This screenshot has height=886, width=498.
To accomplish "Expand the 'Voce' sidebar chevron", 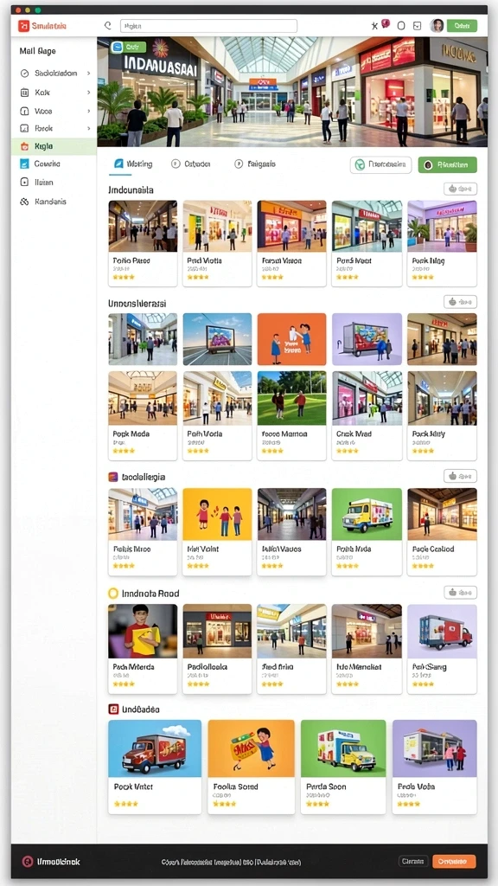I will tap(89, 112).
